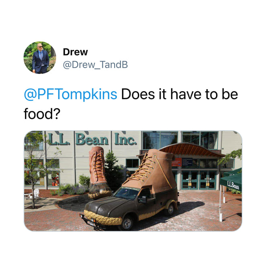Click the store entrance glass doors
266x266 pixels.
pos(199,180)
